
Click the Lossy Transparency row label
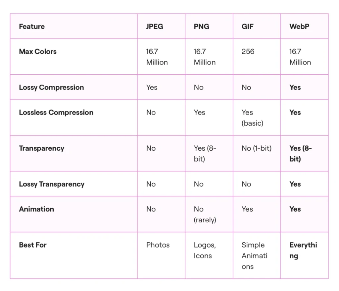[52, 184]
